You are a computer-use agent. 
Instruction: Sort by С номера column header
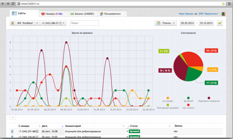[24, 126]
